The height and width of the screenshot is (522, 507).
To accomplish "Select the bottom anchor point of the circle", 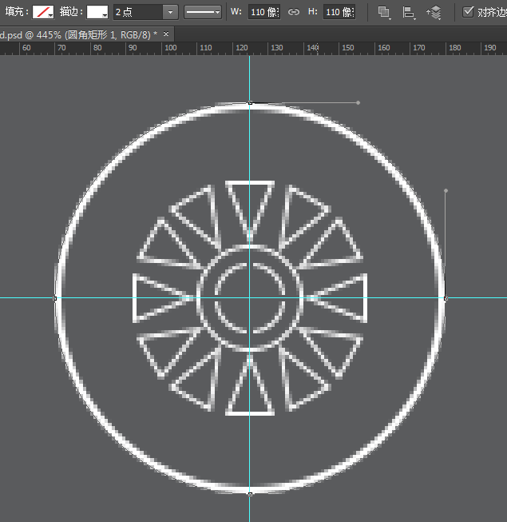I will pos(250,494).
